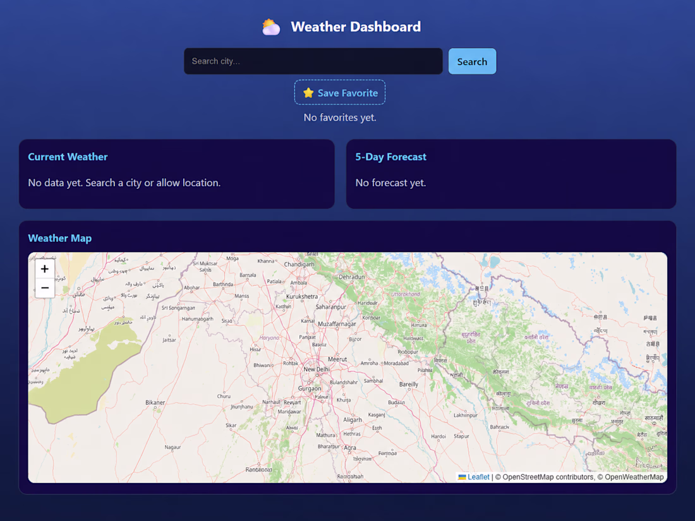The width and height of the screenshot is (695, 521).
Task: Open the Leaflet attribution link
Action: (x=478, y=477)
